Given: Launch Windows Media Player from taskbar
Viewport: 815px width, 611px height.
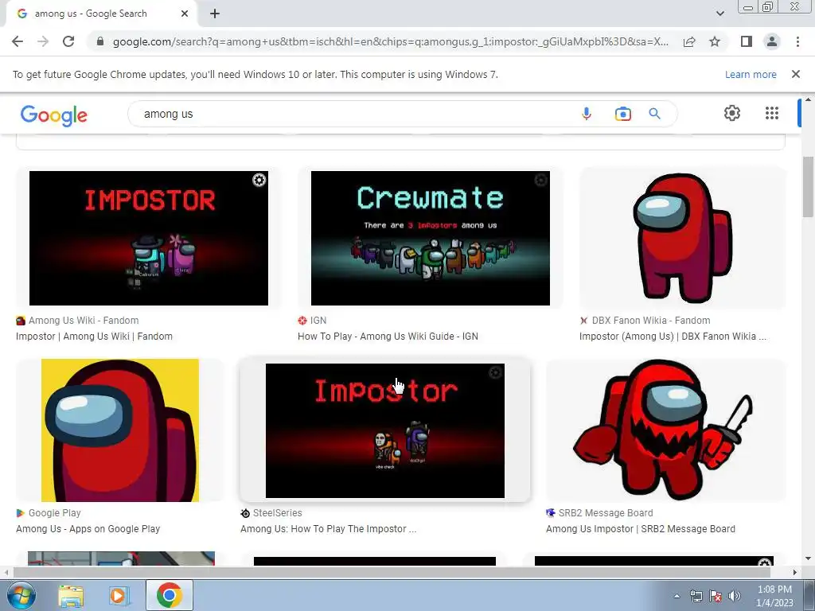Looking at the screenshot, I should click(x=118, y=596).
